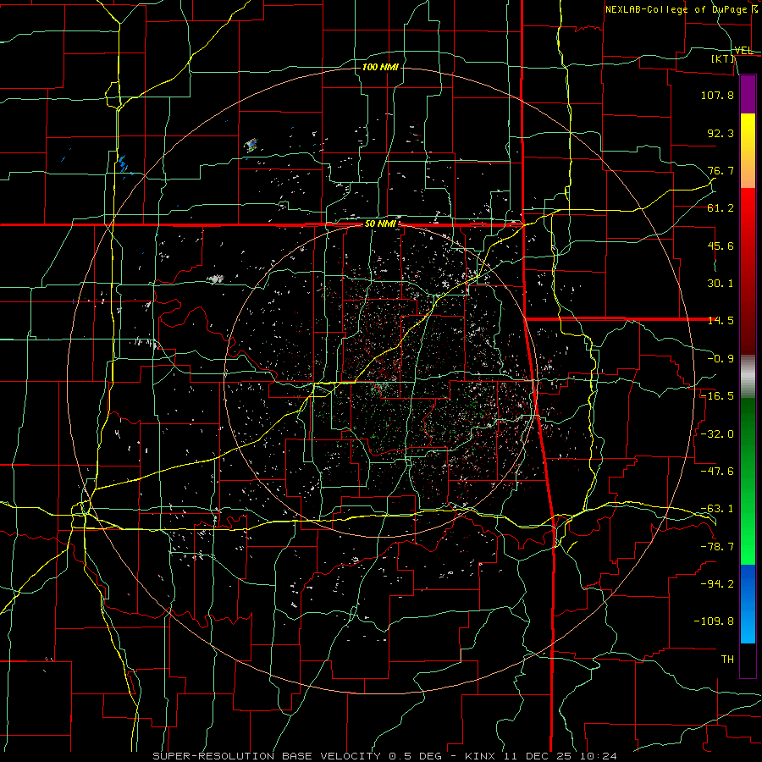Click the 50 NMI range ring label

(380, 224)
